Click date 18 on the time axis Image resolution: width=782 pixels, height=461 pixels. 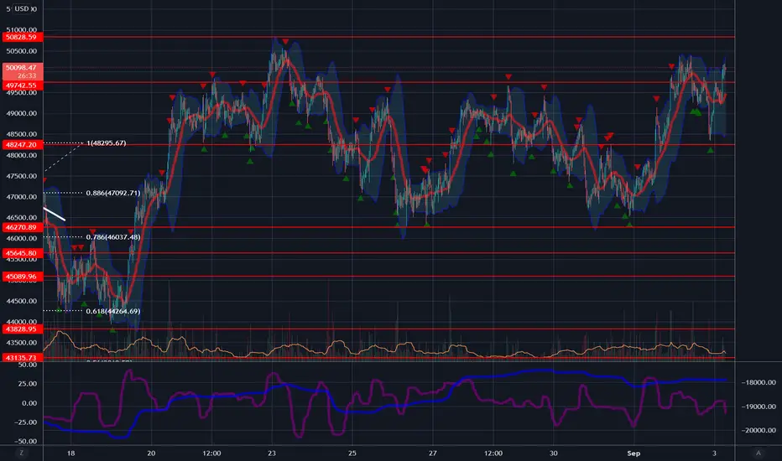click(70, 453)
